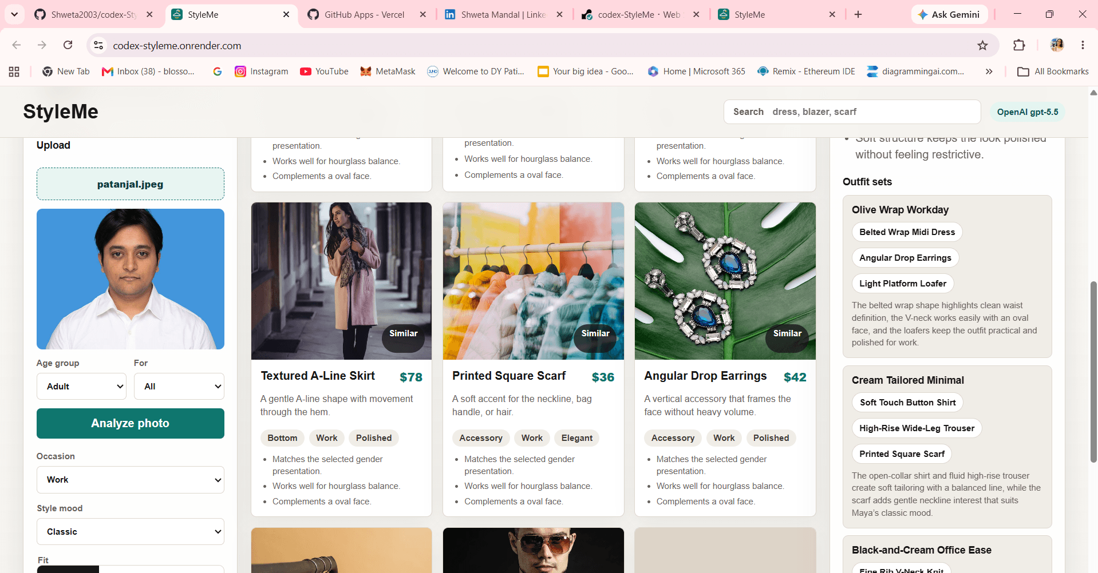Open the All Bookmarks folder
The height and width of the screenshot is (573, 1098).
[x=1053, y=71]
